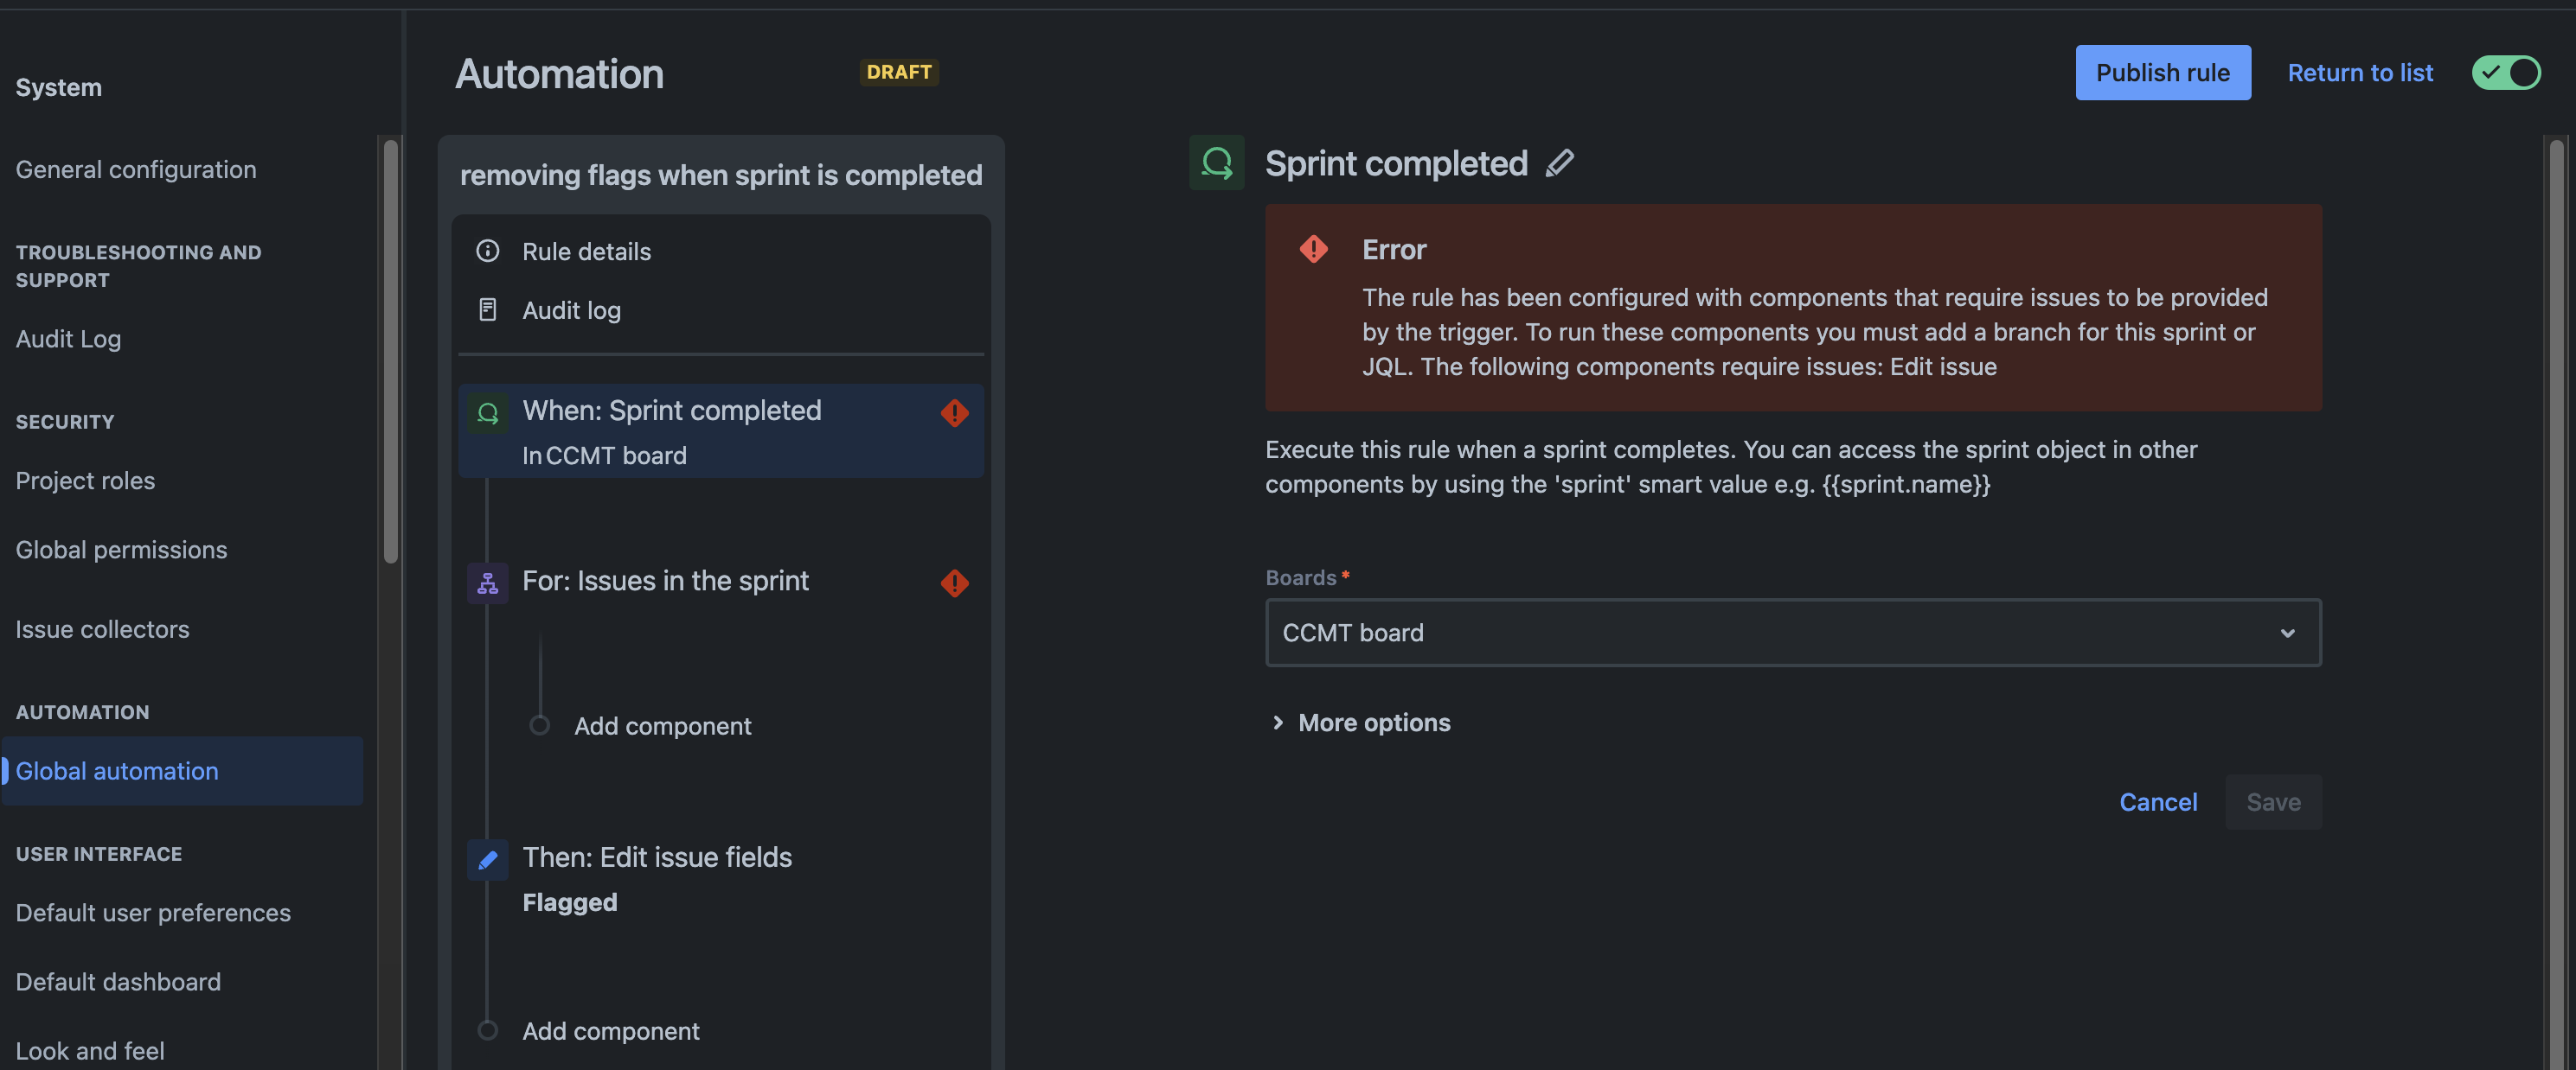Disable the rule enabled toggle
The width and height of the screenshot is (2576, 1070).
click(x=2506, y=72)
